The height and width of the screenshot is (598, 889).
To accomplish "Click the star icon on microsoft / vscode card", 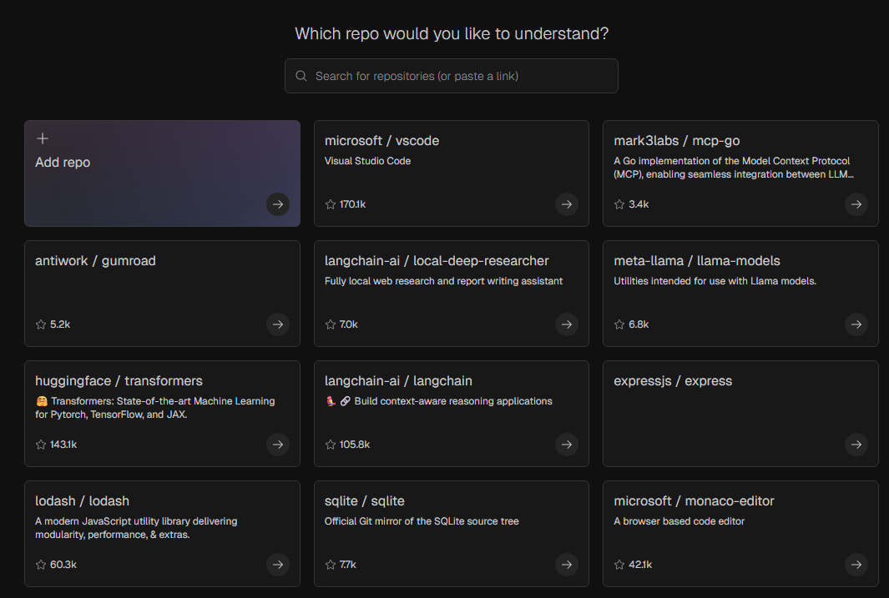I will 331,204.
